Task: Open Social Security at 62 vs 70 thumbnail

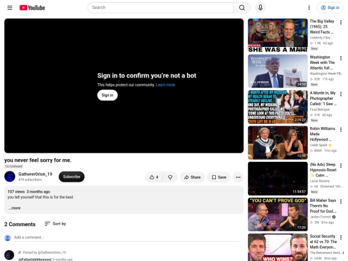Action: (x=278, y=247)
